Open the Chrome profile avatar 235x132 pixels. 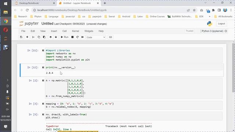click(225, 10)
